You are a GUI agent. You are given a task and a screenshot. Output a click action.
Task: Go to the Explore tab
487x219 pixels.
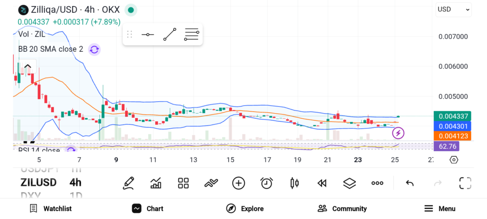244,209
